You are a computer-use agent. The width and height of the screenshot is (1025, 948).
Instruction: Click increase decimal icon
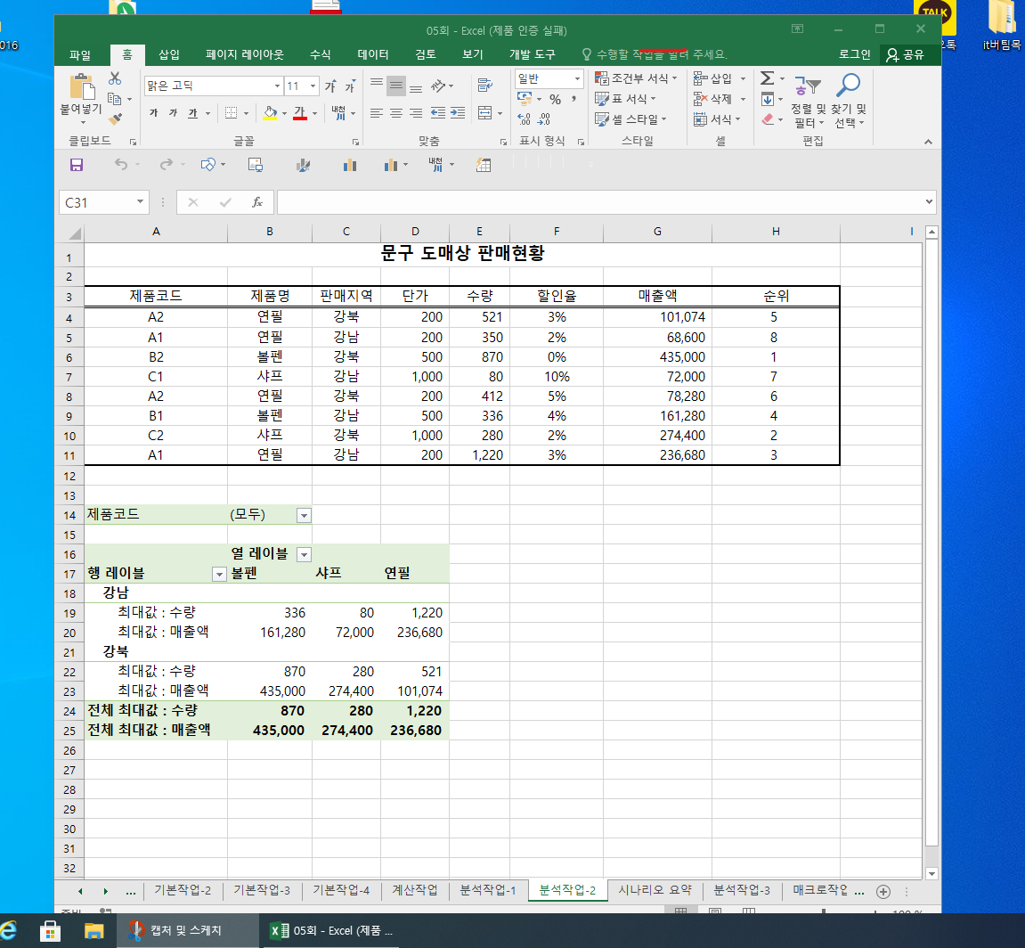(x=524, y=119)
